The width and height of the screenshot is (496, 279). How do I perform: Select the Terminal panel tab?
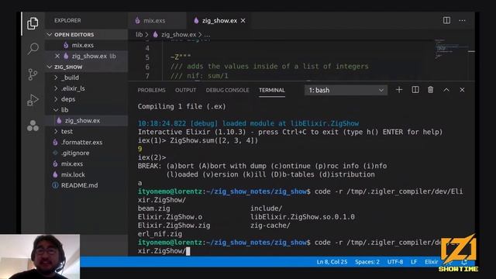tap(272, 90)
